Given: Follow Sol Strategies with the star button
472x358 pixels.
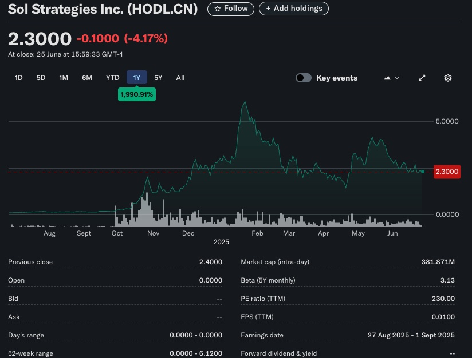Looking at the screenshot, I should [x=231, y=9].
